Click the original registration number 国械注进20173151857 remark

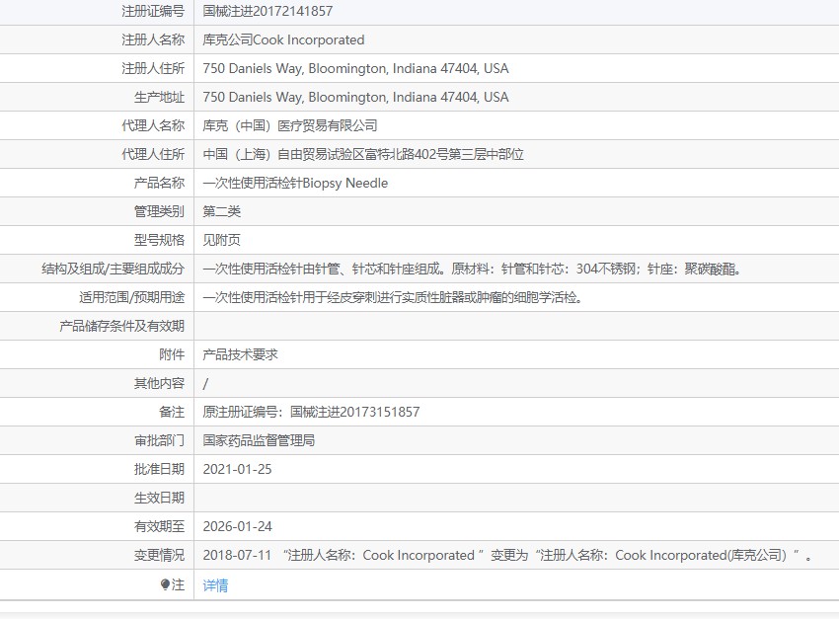pos(311,412)
